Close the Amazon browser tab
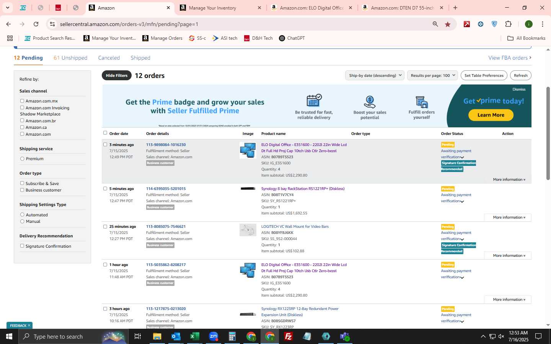Image resolution: width=551 pixels, height=344 pixels. [x=168, y=8]
